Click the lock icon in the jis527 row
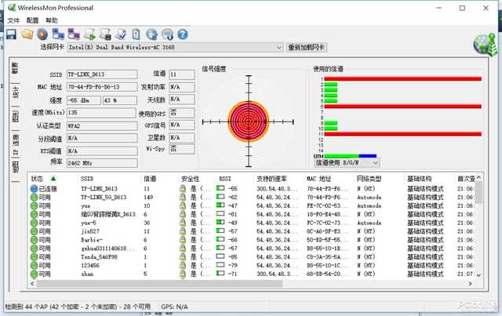This screenshot has height=316, width=502. tap(183, 231)
